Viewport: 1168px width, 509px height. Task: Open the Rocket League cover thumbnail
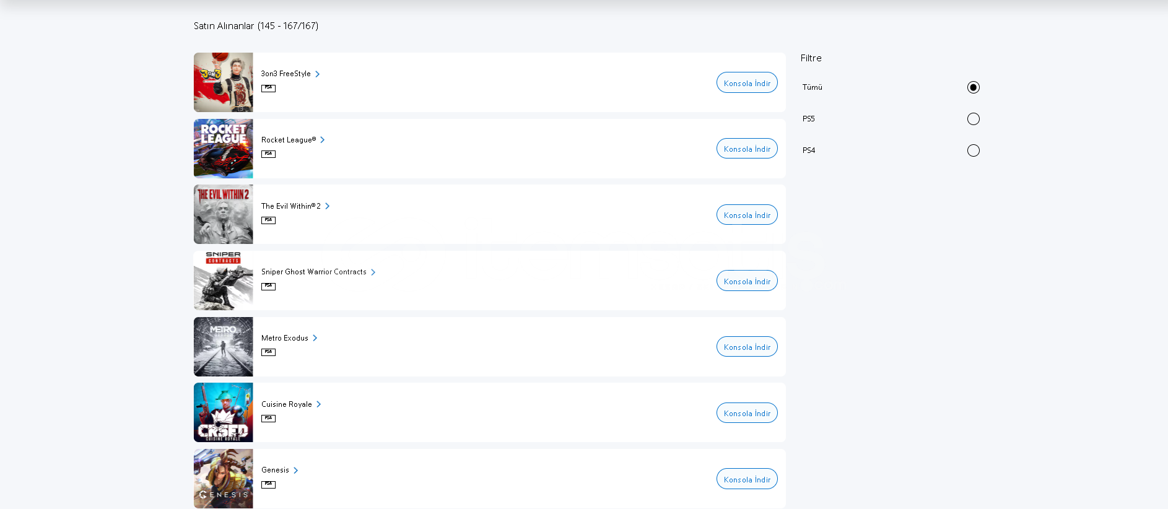pos(224,149)
